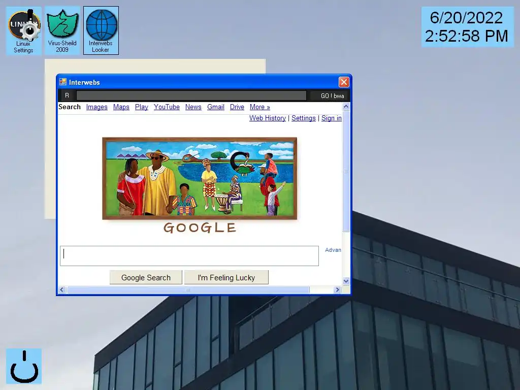Open the Drive link
520x390 pixels.
(x=237, y=107)
